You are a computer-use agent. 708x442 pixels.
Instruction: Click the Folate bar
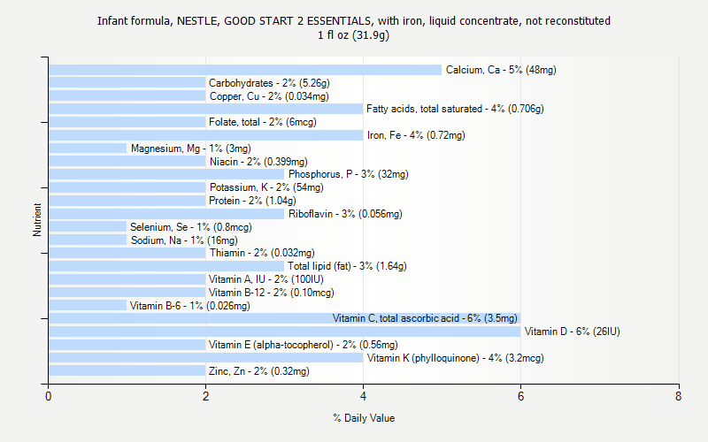tap(127, 122)
